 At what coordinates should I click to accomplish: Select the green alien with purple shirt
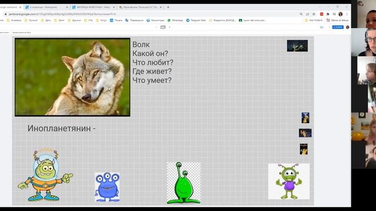[288, 181]
